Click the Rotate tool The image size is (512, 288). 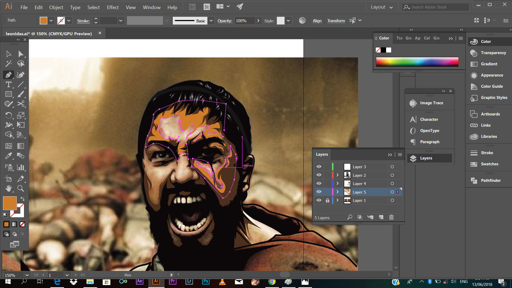9,115
